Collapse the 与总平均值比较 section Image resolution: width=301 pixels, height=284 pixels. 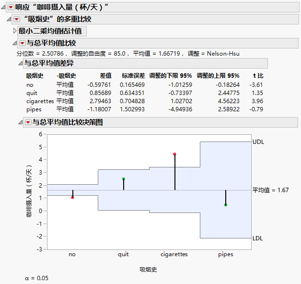click(14, 43)
